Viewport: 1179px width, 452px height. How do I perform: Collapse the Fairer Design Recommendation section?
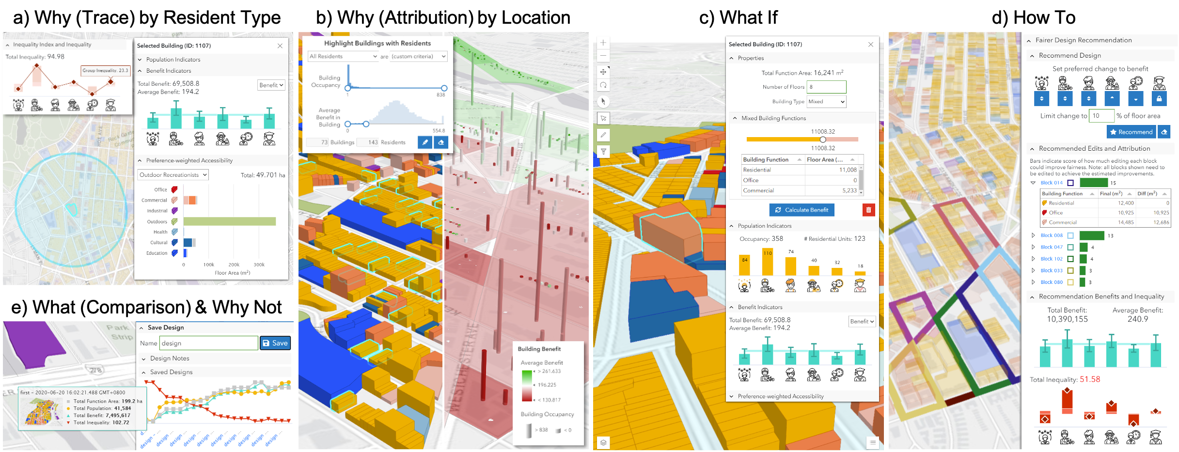[1029, 40]
